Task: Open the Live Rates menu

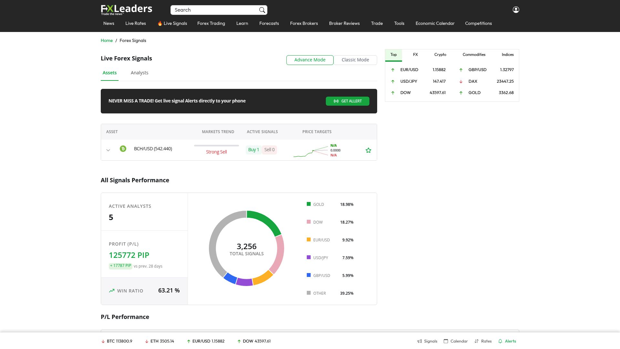Action: 136,24
